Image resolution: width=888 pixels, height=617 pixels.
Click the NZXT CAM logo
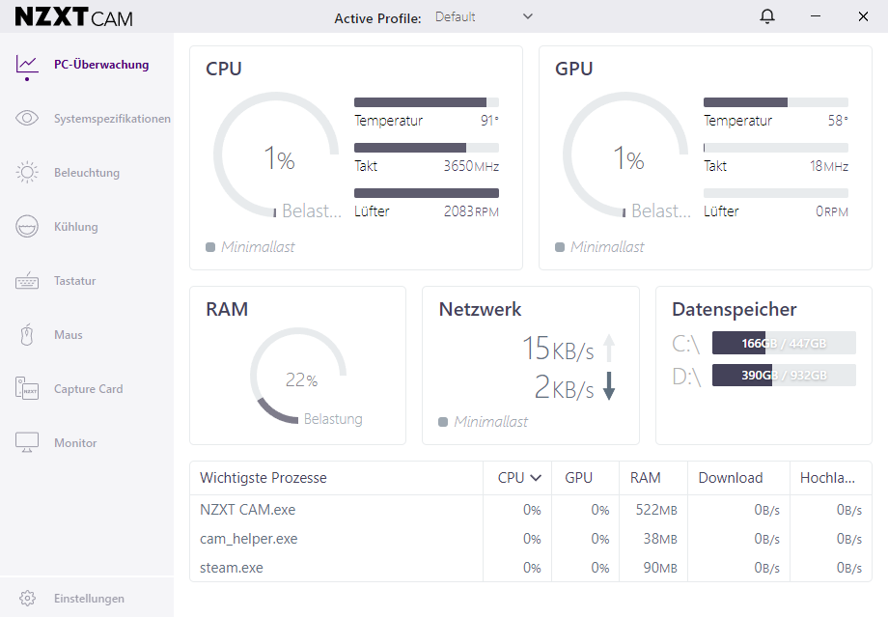point(73,17)
